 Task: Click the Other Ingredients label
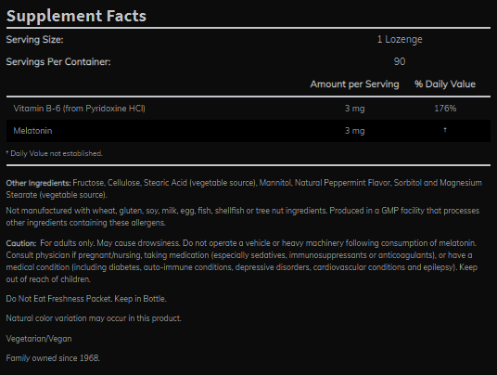click(38, 183)
